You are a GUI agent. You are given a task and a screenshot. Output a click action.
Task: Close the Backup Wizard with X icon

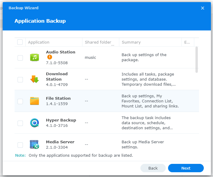(203, 8)
